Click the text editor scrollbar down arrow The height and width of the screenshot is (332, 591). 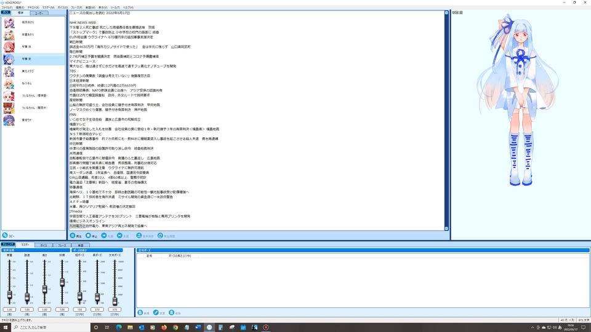[447, 228]
